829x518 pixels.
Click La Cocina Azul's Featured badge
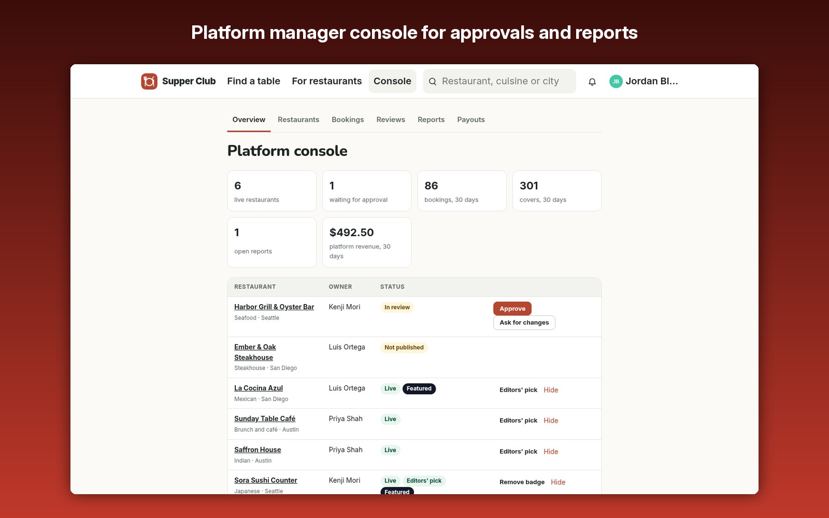419,388
